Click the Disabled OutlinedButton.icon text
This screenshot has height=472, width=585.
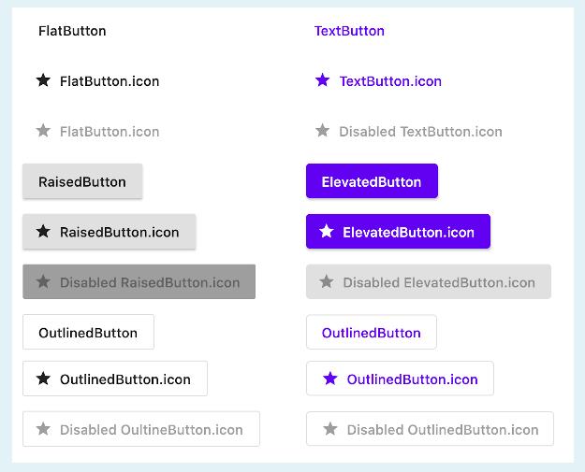pyautogui.click(x=443, y=430)
